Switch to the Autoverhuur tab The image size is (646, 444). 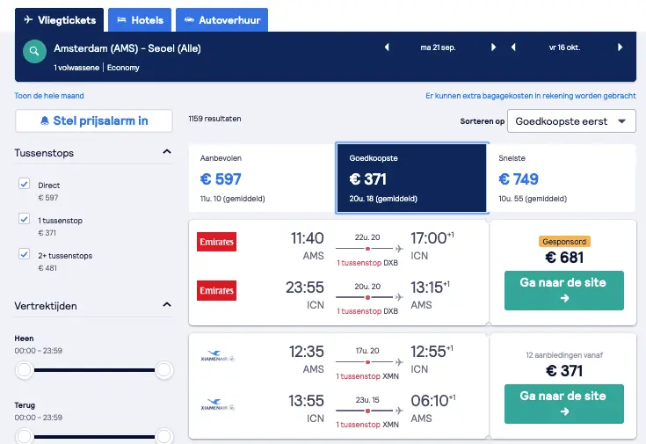[222, 20]
